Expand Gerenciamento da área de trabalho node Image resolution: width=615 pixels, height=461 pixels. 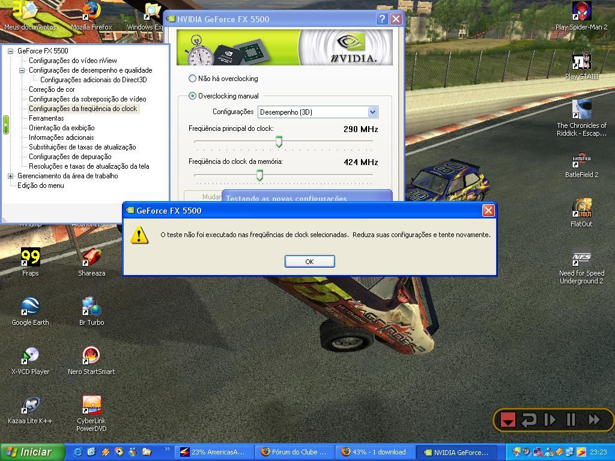pyautogui.click(x=11, y=176)
